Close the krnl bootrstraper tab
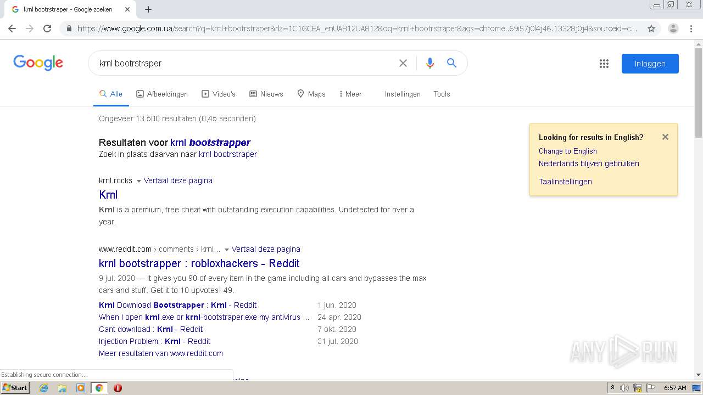This screenshot has height=395, width=703. (x=127, y=9)
